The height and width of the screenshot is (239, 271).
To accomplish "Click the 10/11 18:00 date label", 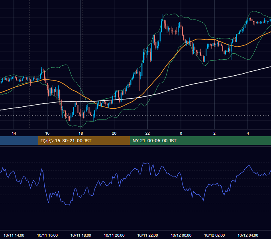I will (x=81, y=235).
